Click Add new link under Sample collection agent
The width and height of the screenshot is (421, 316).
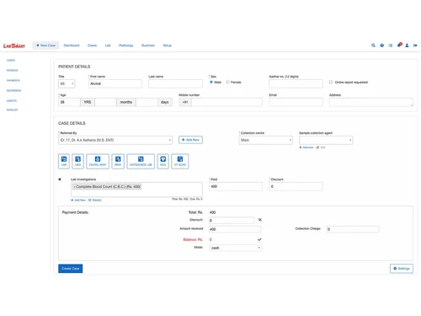tap(306, 147)
